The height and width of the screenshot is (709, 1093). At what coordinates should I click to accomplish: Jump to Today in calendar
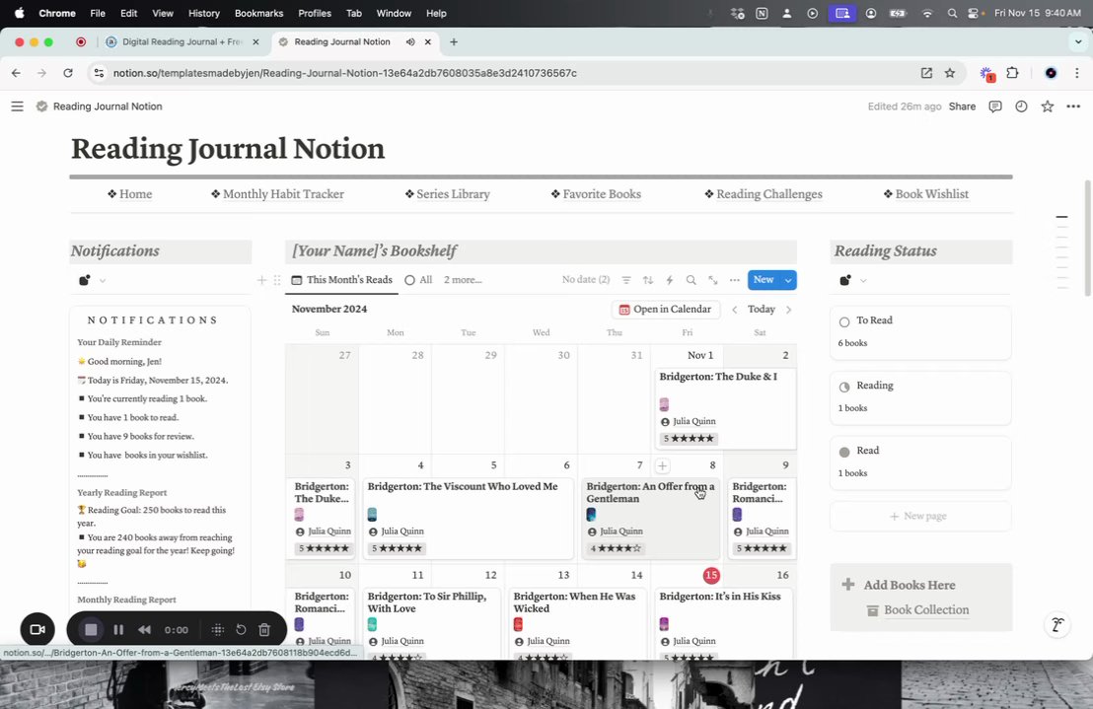pyautogui.click(x=762, y=310)
